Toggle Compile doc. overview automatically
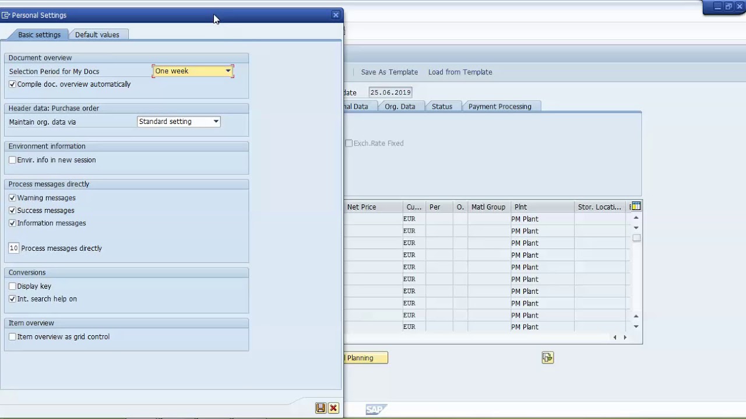746x419 pixels. (12, 84)
